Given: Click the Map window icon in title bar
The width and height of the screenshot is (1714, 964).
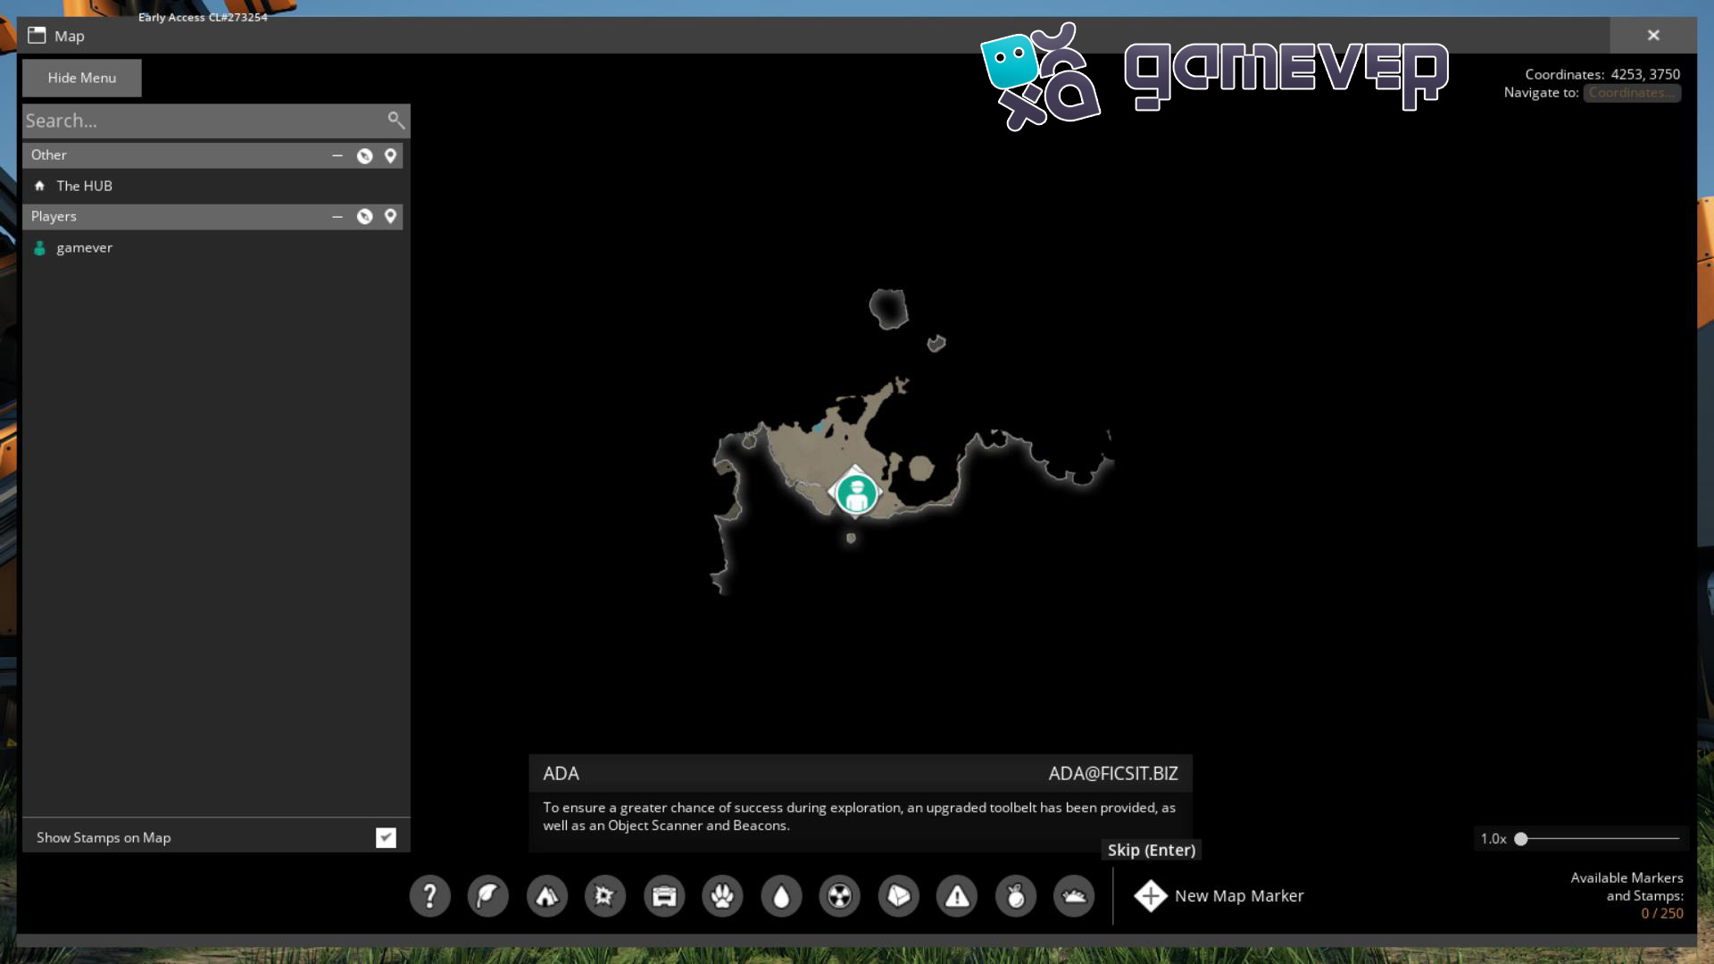Looking at the screenshot, I should 37,36.
